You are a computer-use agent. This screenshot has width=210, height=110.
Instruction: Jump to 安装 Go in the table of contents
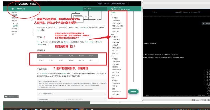(115, 86)
